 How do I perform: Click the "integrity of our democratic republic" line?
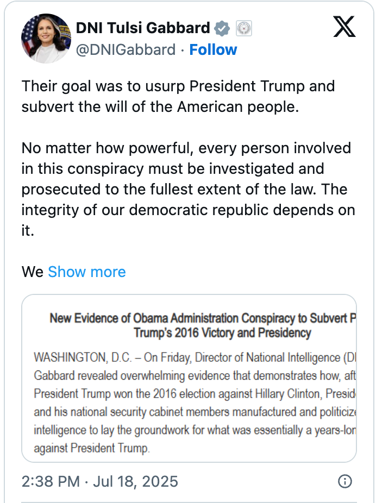187,210
